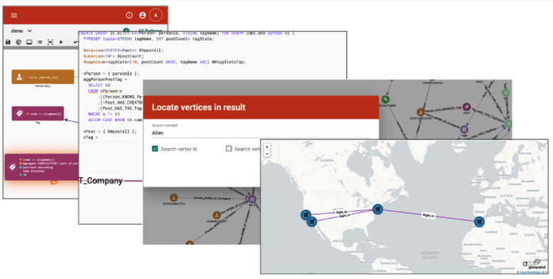The image size is (553, 279).
Task: Click the flight_to label over the Atlantic
Action: click(428, 215)
